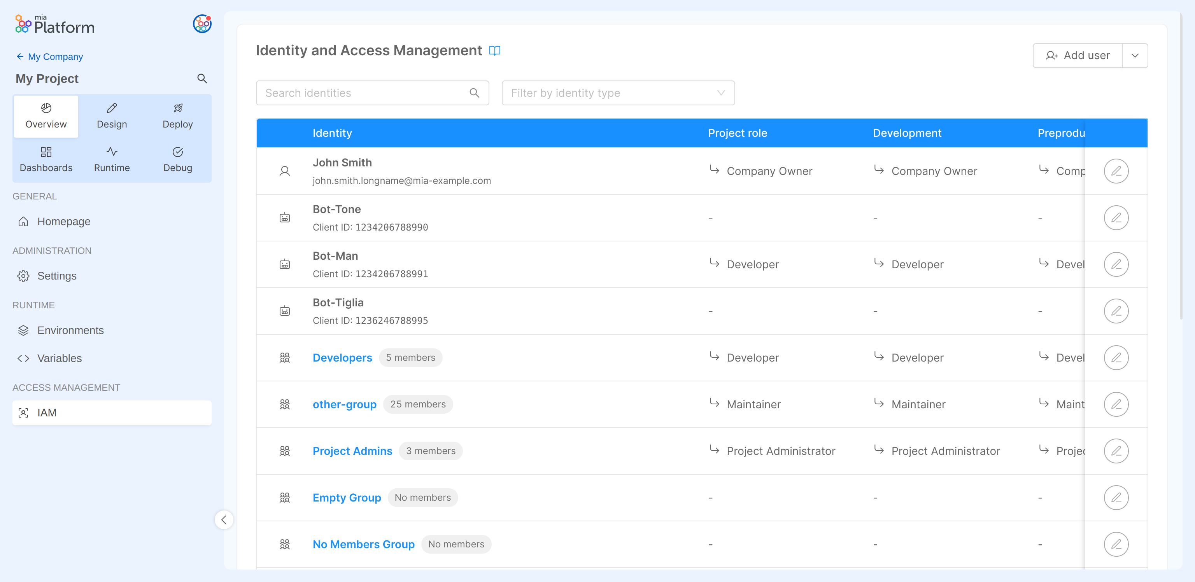Edit John Smith's role with pencil icon

(x=1116, y=171)
